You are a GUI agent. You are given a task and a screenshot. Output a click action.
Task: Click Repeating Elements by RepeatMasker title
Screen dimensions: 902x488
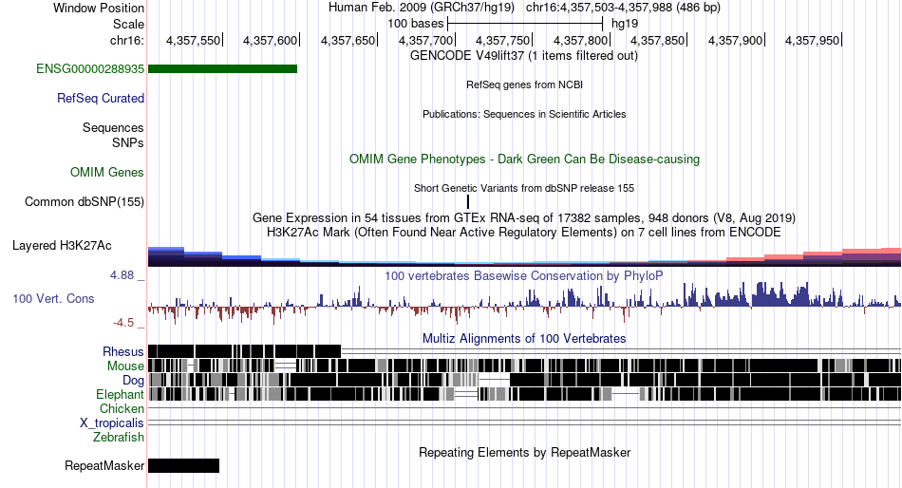[524, 452]
